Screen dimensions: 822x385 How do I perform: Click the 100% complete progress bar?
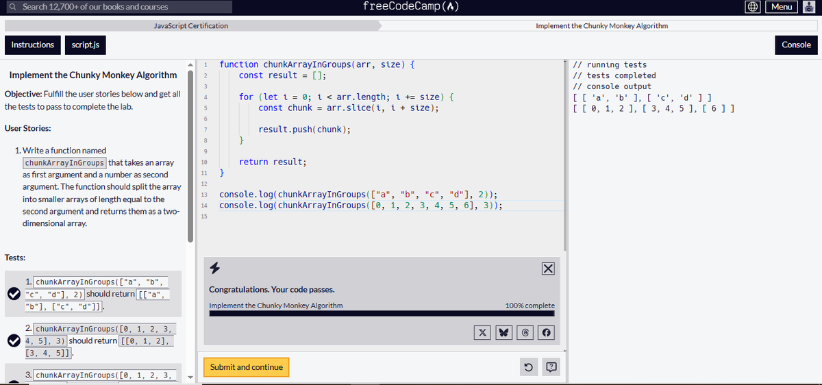[x=382, y=313]
